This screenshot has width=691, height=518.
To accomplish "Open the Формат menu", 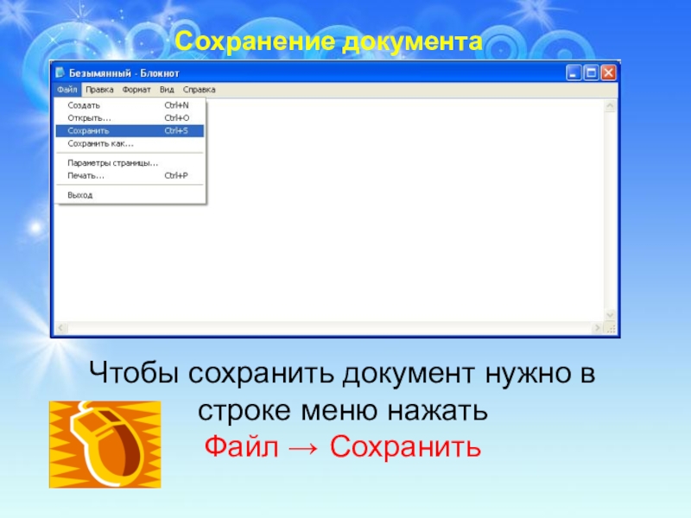I will pyautogui.click(x=136, y=90).
